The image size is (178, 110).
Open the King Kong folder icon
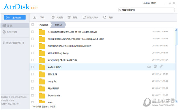[42, 53]
